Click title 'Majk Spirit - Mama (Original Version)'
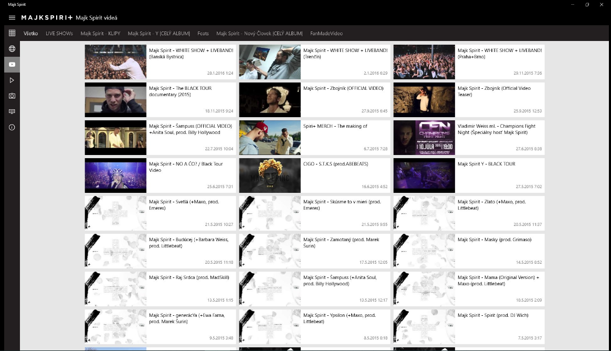 point(498,281)
